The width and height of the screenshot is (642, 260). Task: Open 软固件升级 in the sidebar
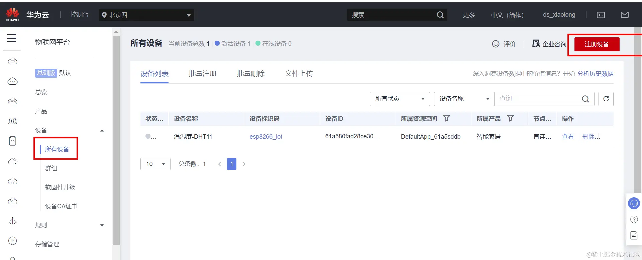click(60, 187)
